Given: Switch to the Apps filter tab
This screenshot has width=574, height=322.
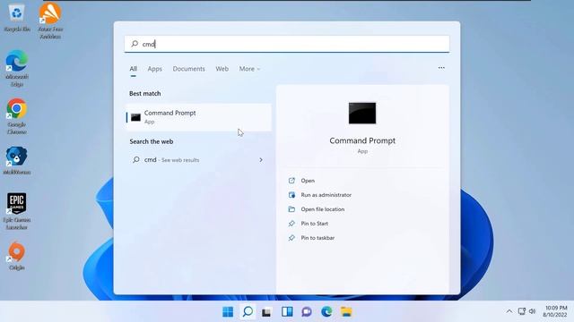Looking at the screenshot, I should click(155, 69).
